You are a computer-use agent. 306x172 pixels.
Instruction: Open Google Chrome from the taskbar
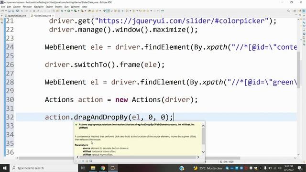103,168
